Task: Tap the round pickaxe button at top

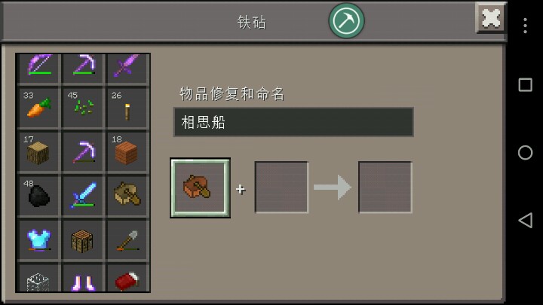Action: [346, 21]
